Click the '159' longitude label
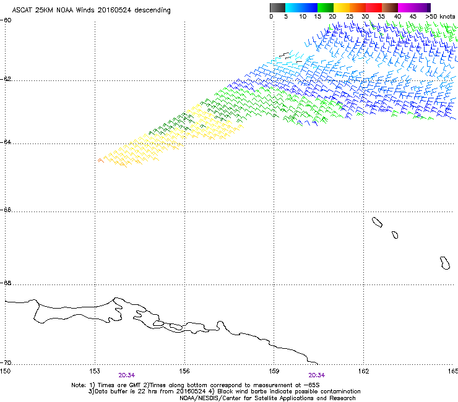This screenshot has height=402, width=458. click(274, 371)
